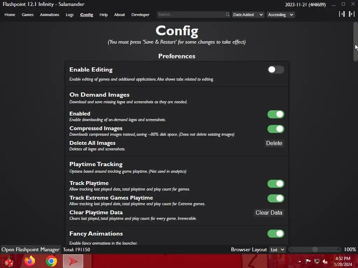The image size is (358, 268).
Task: Click the 'Playtime Tracking' heading
Action: tap(96, 164)
